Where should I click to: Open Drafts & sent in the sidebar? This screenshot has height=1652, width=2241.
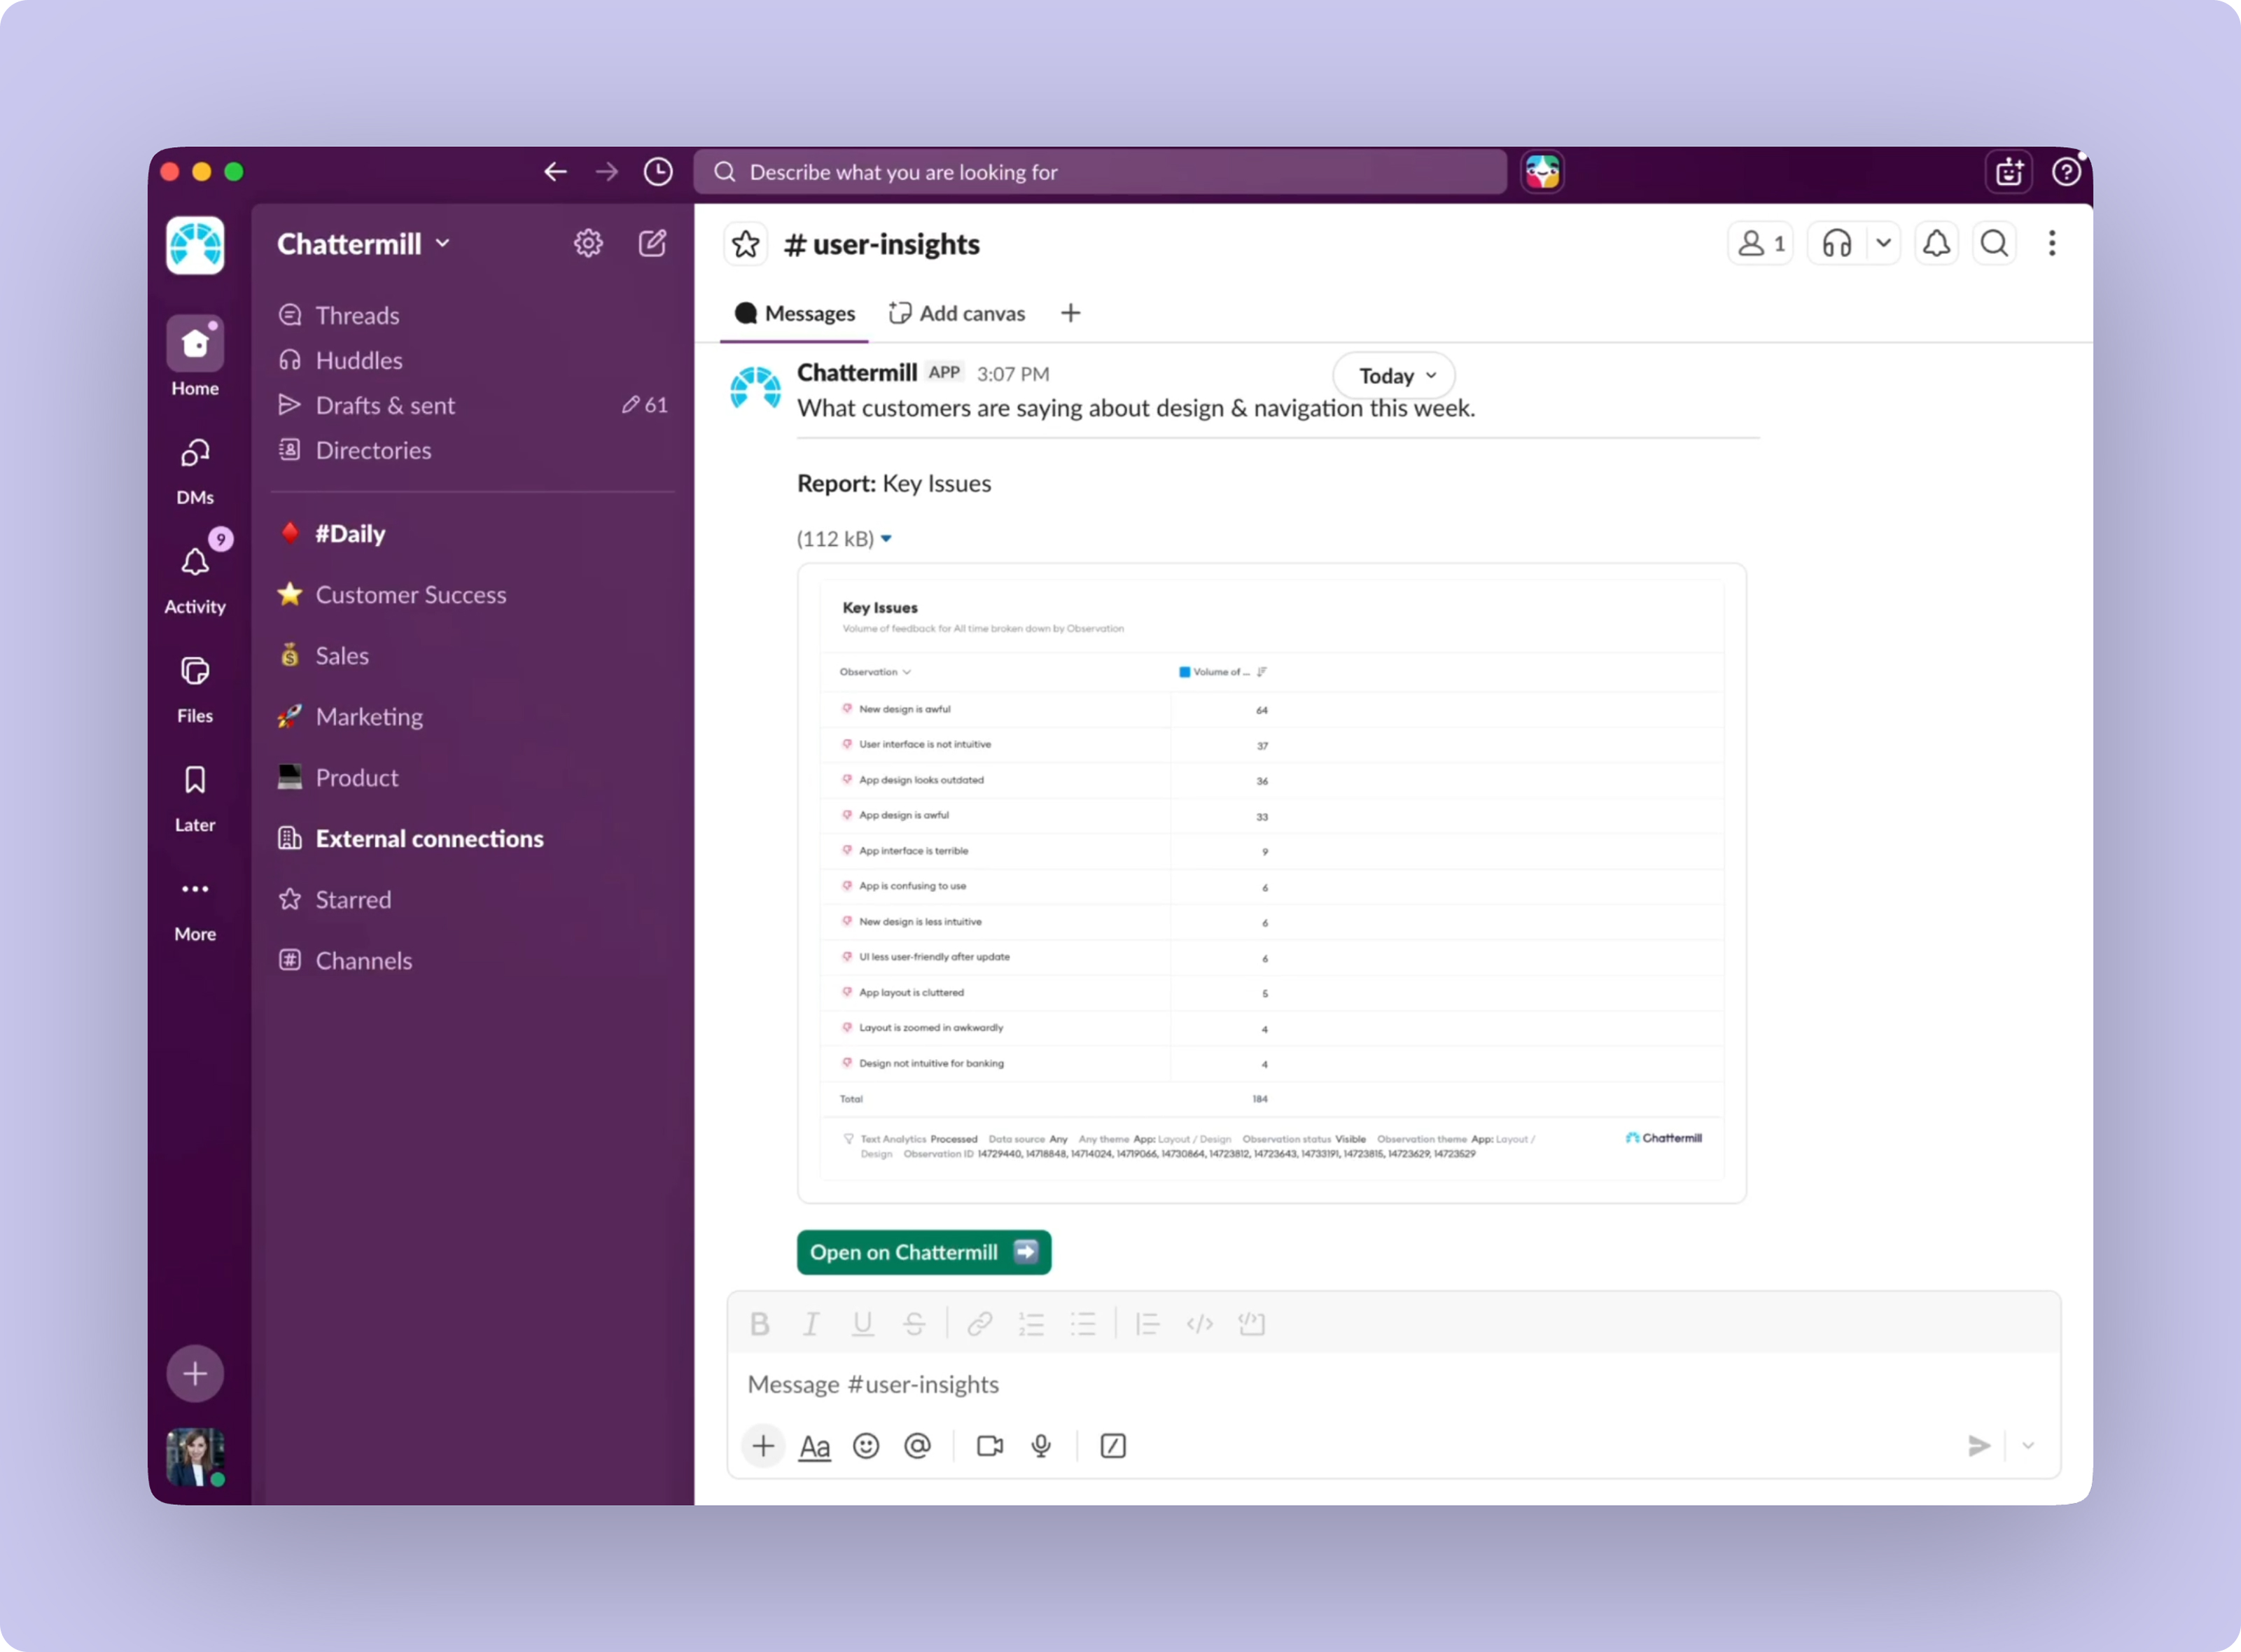385,405
